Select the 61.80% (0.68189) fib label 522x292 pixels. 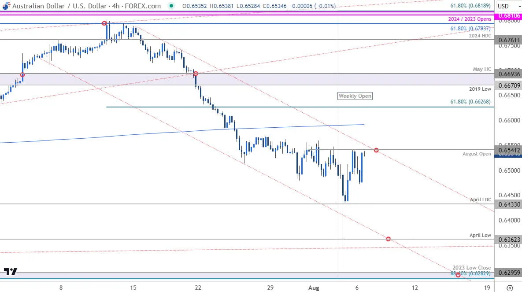coord(470,6)
